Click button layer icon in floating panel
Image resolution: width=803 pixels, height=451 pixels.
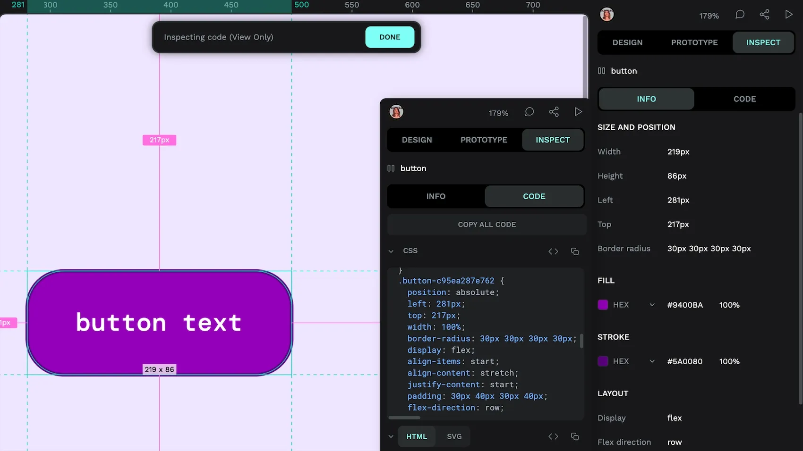click(391, 168)
